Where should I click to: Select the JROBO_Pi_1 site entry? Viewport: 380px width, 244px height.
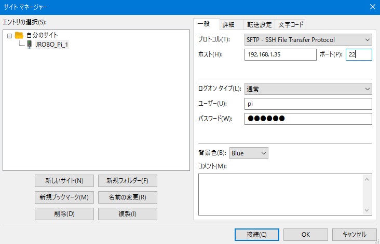click(52, 45)
